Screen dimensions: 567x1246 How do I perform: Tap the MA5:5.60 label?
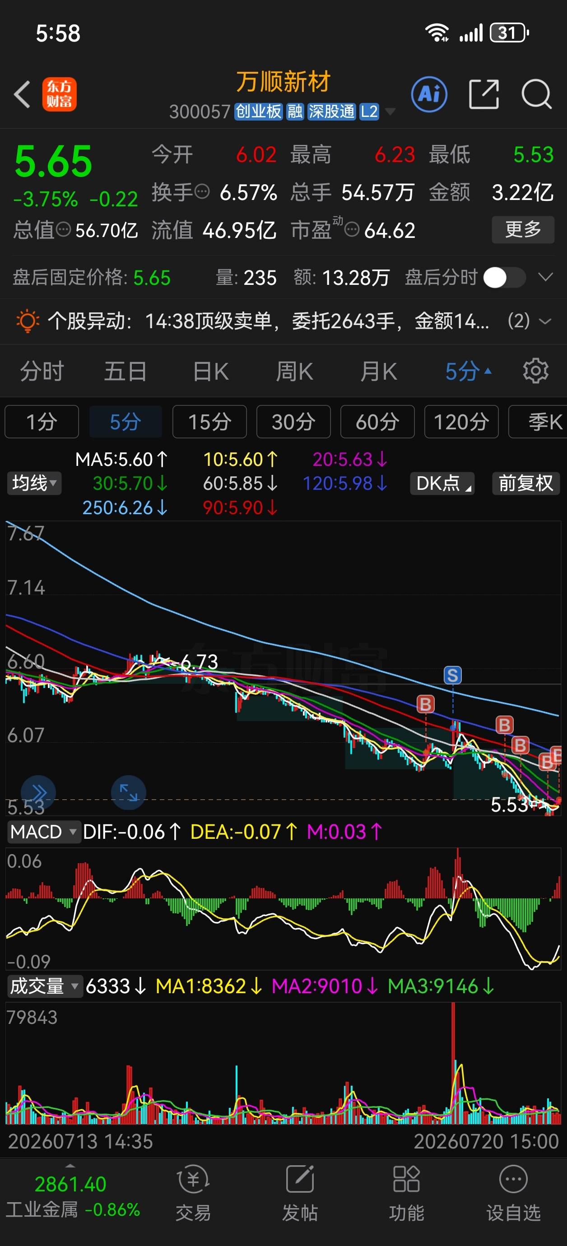tap(121, 459)
